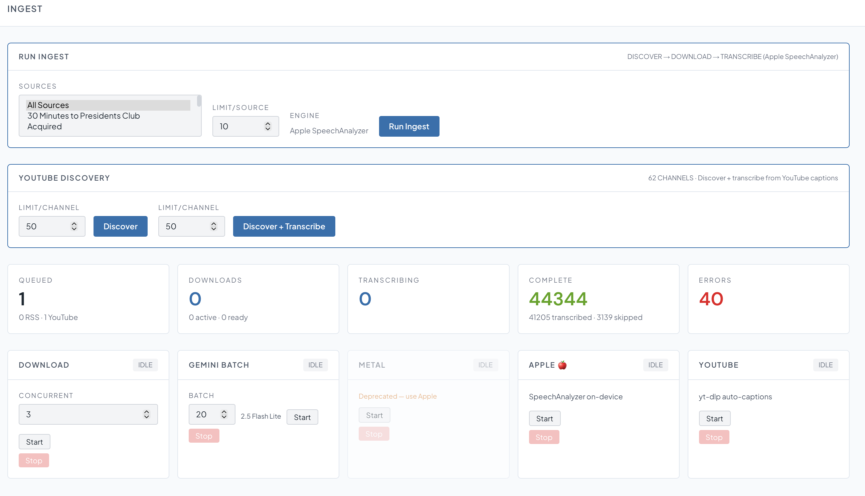
Task: Adjust the Limit/Source stepper arrows
Action: pyautogui.click(x=268, y=126)
